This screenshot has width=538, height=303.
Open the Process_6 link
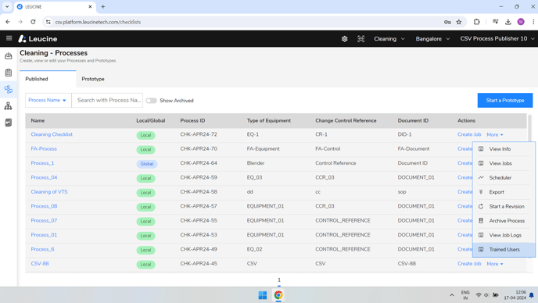pyautogui.click(x=42, y=249)
